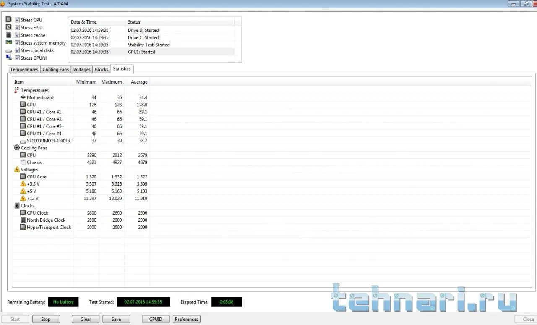Click the Elapsed Time value 0:03:08
Image resolution: width=537 pixels, height=325 pixels.
(227, 302)
